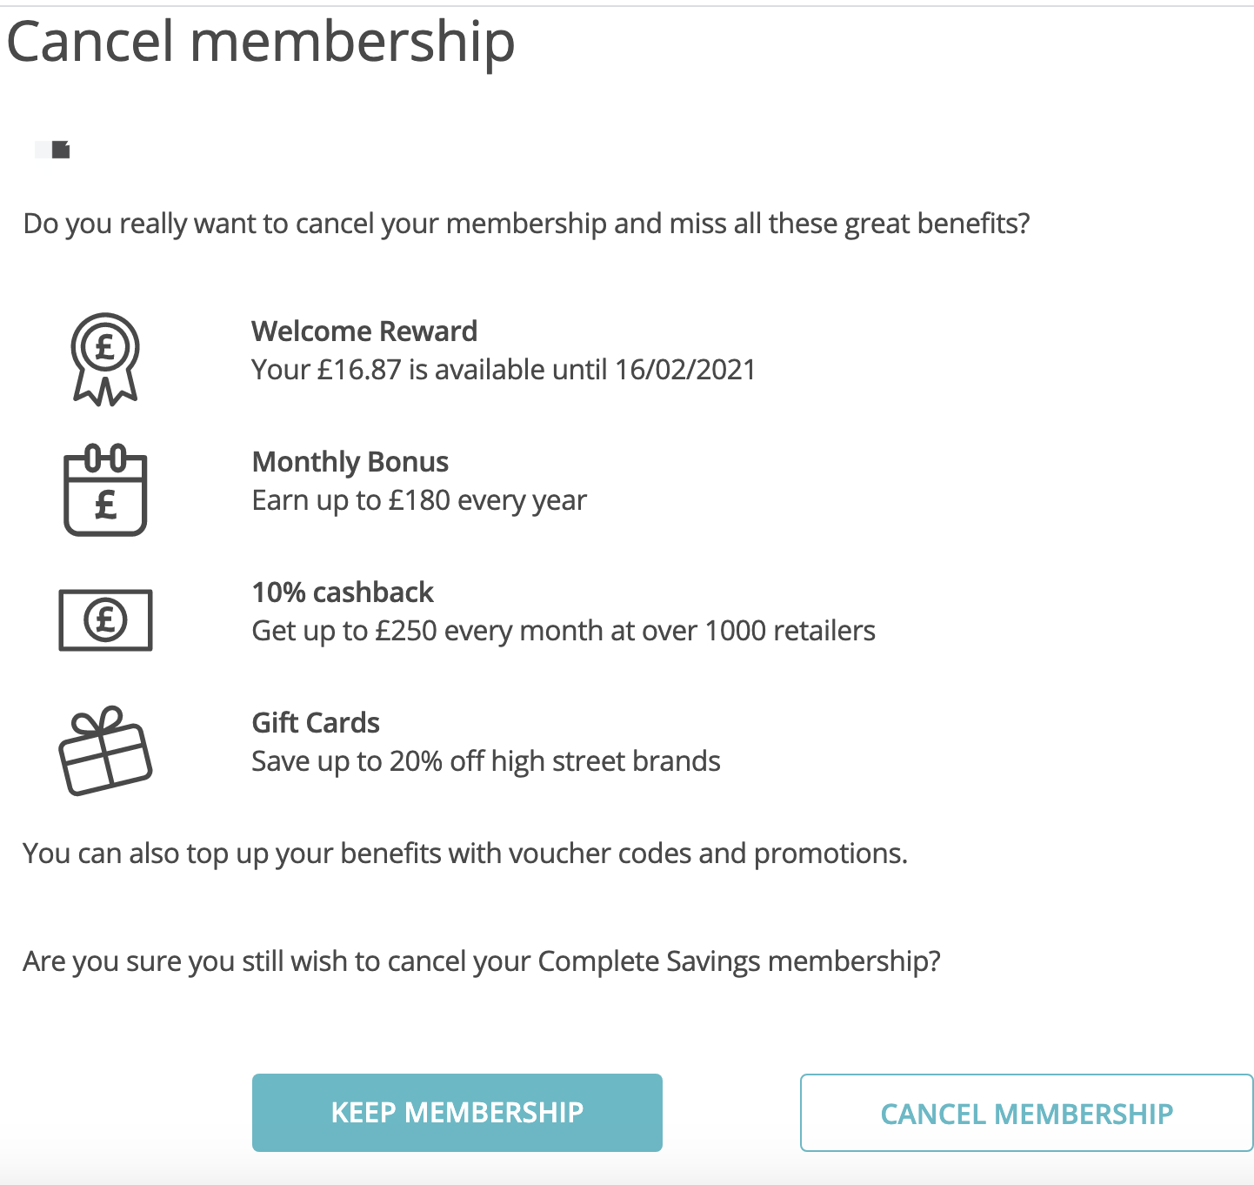Click the Earn up to £180 text
This screenshot has height=1185, width=1254.
pyautogui.click(x=419, y=499)
